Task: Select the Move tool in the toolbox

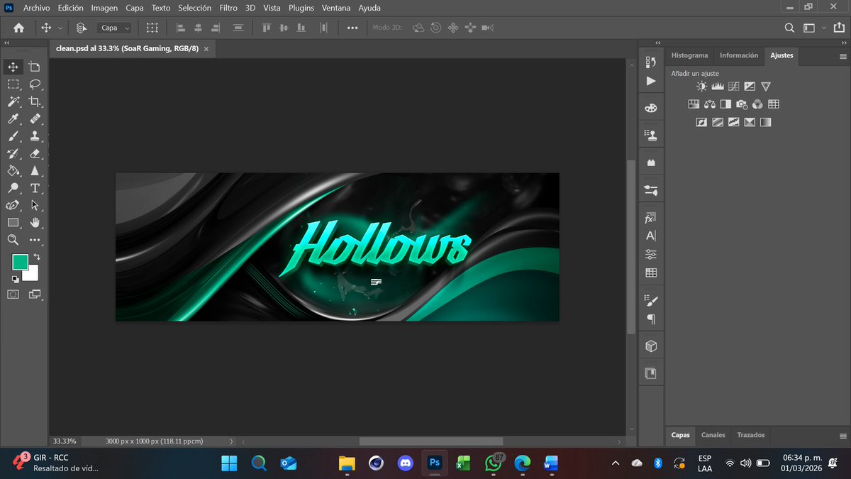Action: (13, 67)
